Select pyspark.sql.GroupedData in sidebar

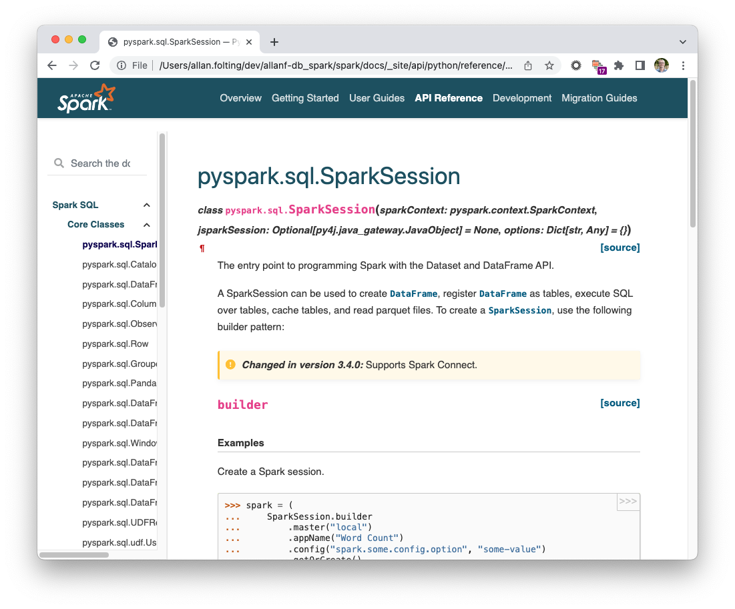point(119,364)
